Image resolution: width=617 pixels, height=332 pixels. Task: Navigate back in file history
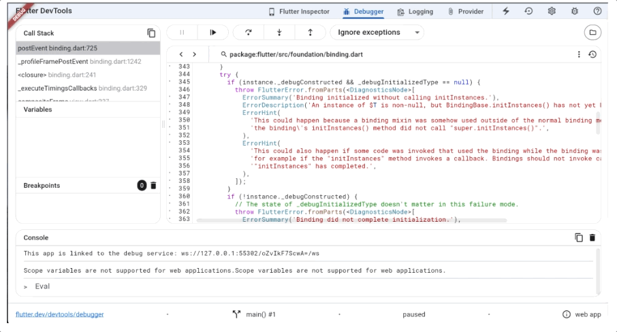(x=181, y=54)
